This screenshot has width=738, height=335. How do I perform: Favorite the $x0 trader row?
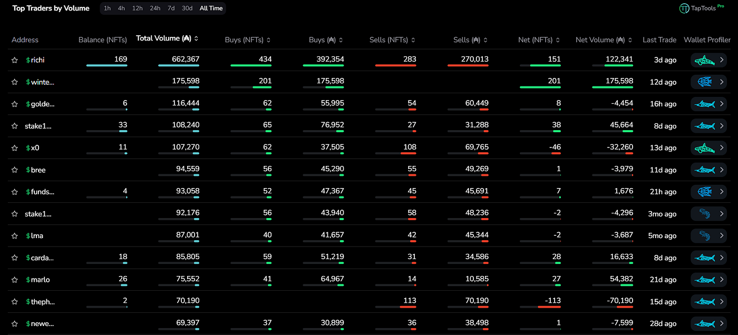pyautogui.click(x=15, y=148)
